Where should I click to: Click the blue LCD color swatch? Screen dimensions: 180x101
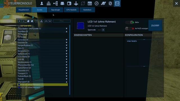[80, 26]
